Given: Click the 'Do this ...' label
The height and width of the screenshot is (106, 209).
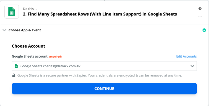Looking at the screenshot, I should [x=30, y=9].
